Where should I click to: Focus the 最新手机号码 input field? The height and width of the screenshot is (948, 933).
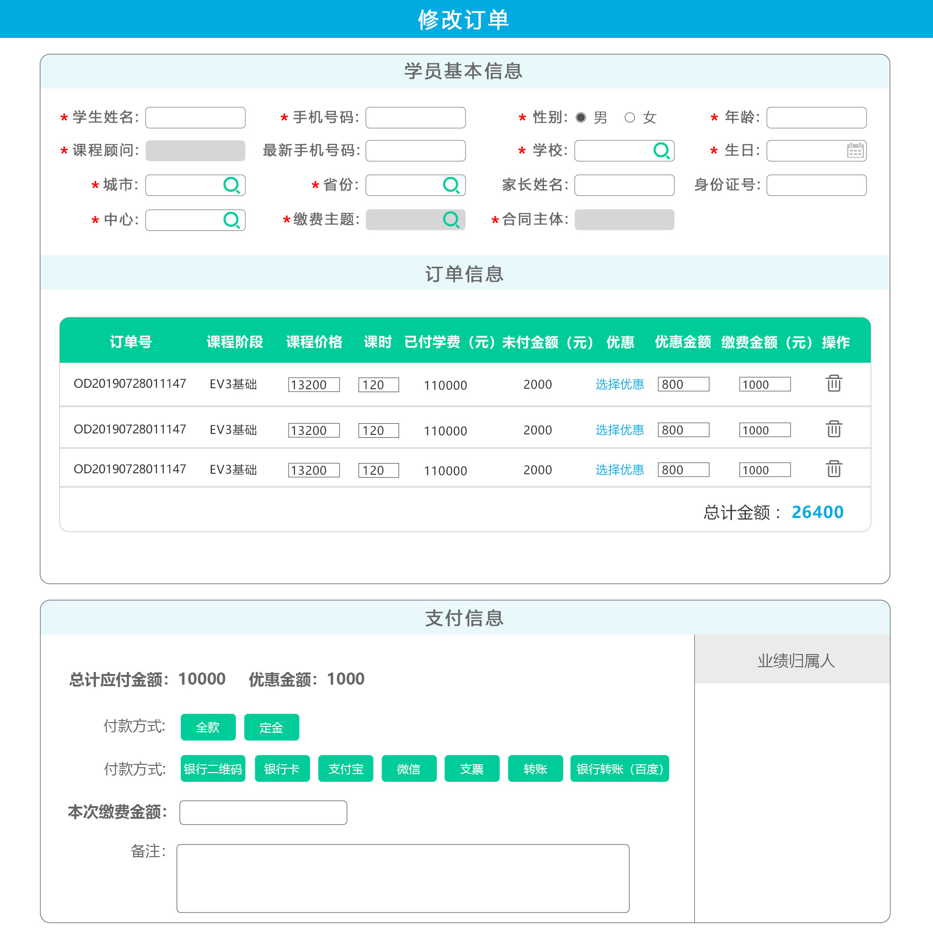click(x=415, y=151)
